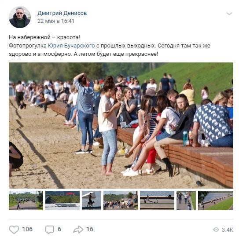Screen dimensions: 239x237
Task: Open the main embankment beach photo
Action: pos(121,125)
